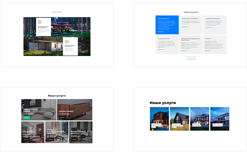Click button on Мебель по индивидуальным замерам

(50, 139)
